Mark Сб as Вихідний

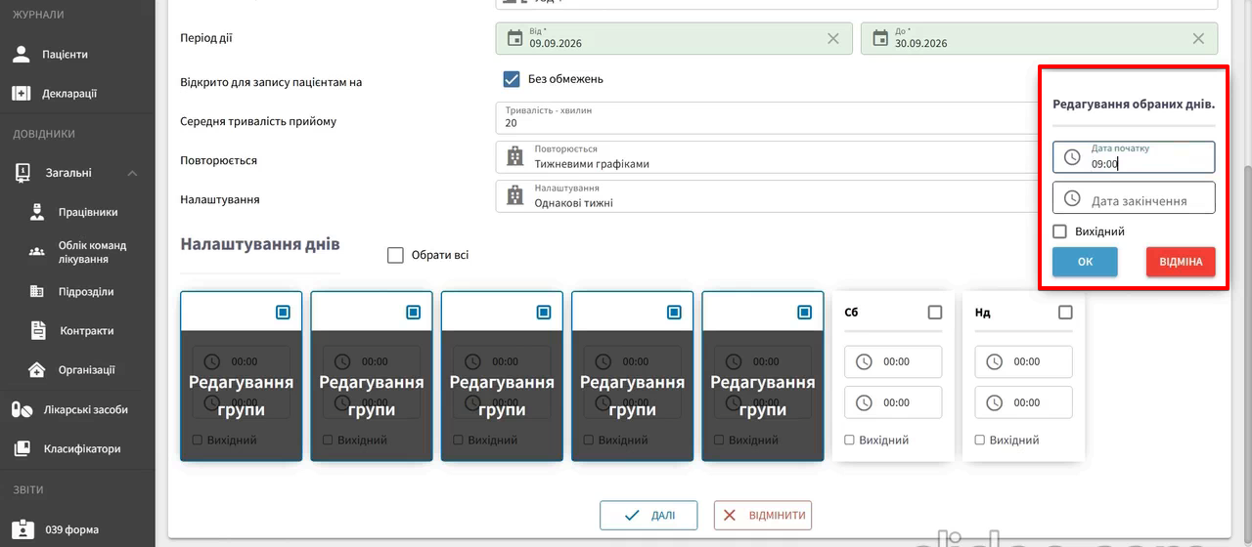point(850,441)
